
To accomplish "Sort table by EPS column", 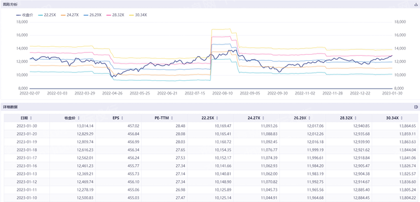I will coord(119,118).
